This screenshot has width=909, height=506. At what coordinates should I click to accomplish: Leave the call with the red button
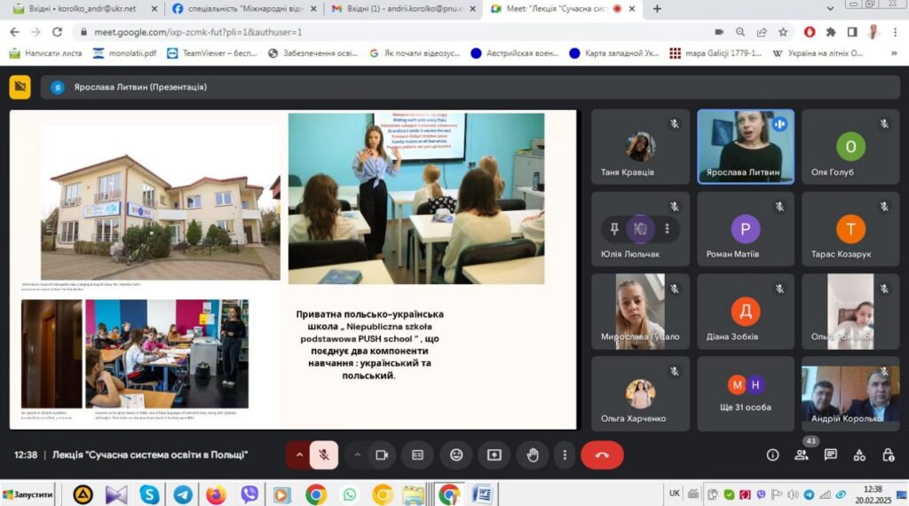[602, 455]
